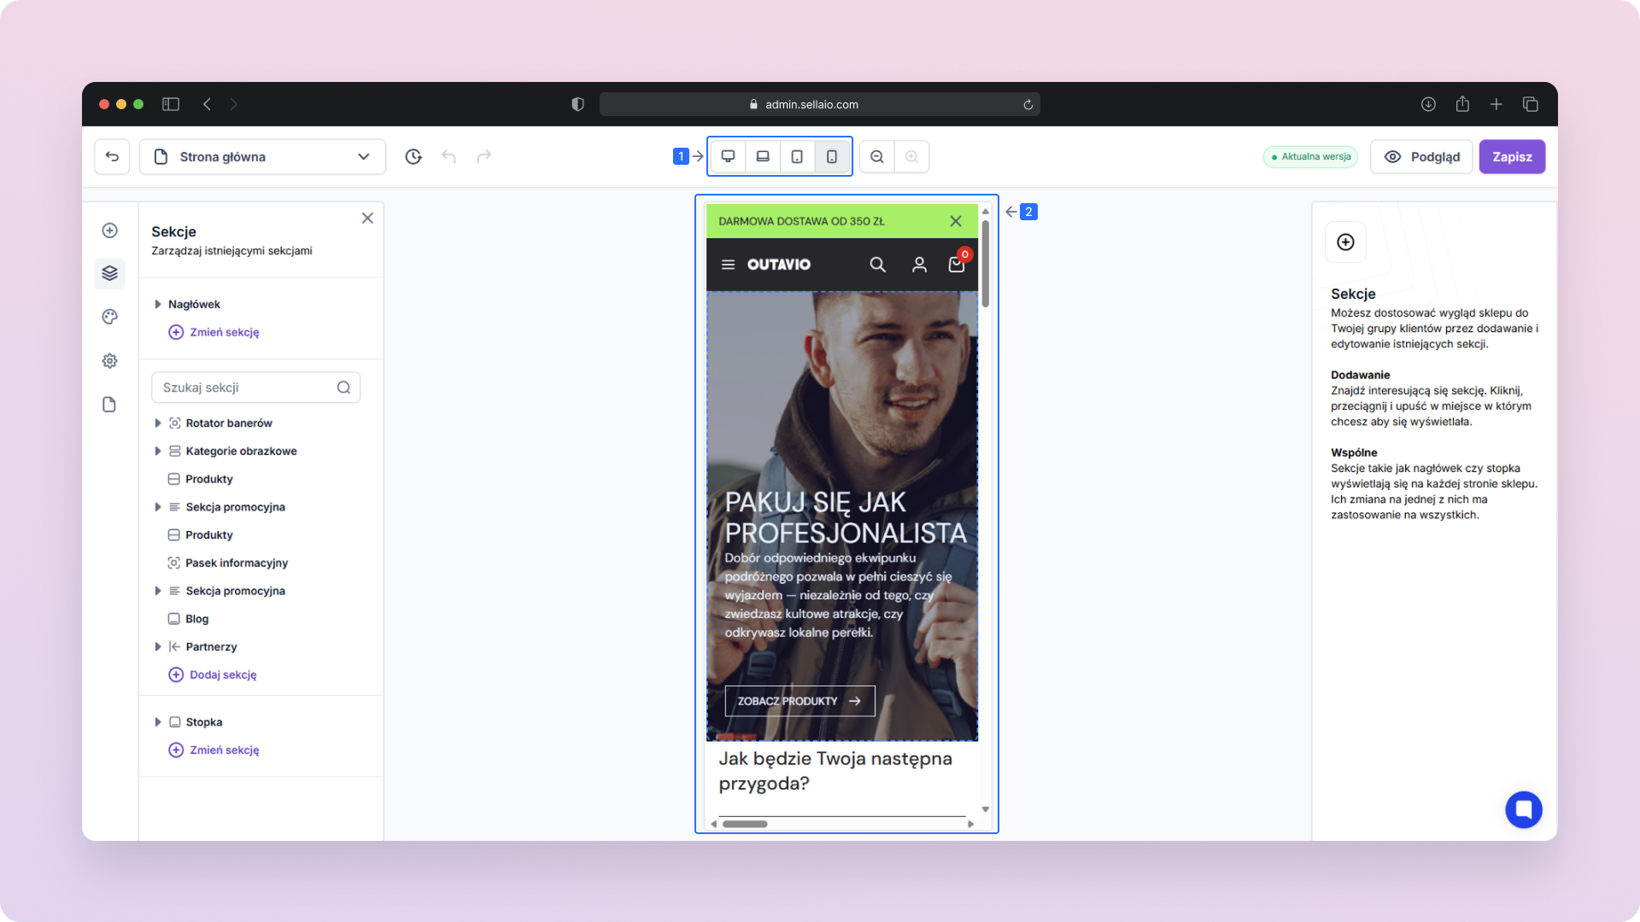Screen dimensions: 1640x922
Task: Expand the Rotator banerów section
Action: coord(158,423)
